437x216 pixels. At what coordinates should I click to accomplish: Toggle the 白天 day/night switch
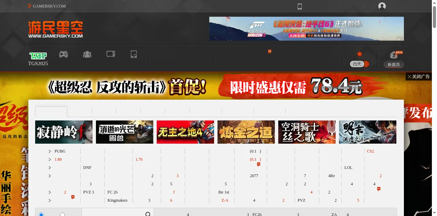360,64
